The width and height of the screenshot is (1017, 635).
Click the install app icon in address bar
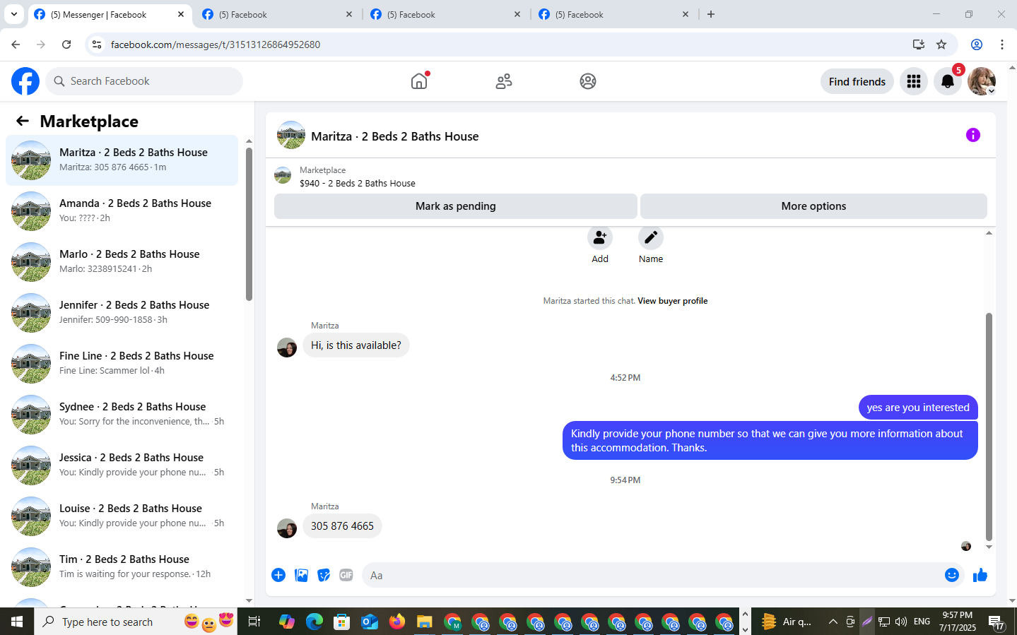click(x=919, y=44)
